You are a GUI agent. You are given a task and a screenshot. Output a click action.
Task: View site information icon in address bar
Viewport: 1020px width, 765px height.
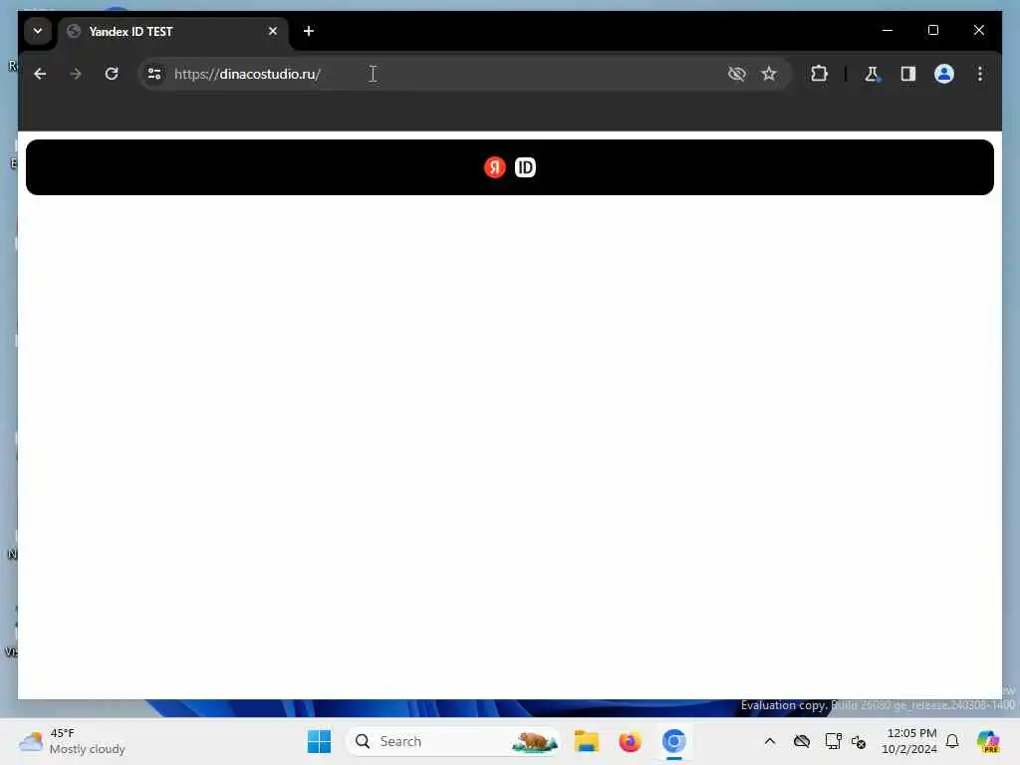pyautogui.click(x=154, y=74)
